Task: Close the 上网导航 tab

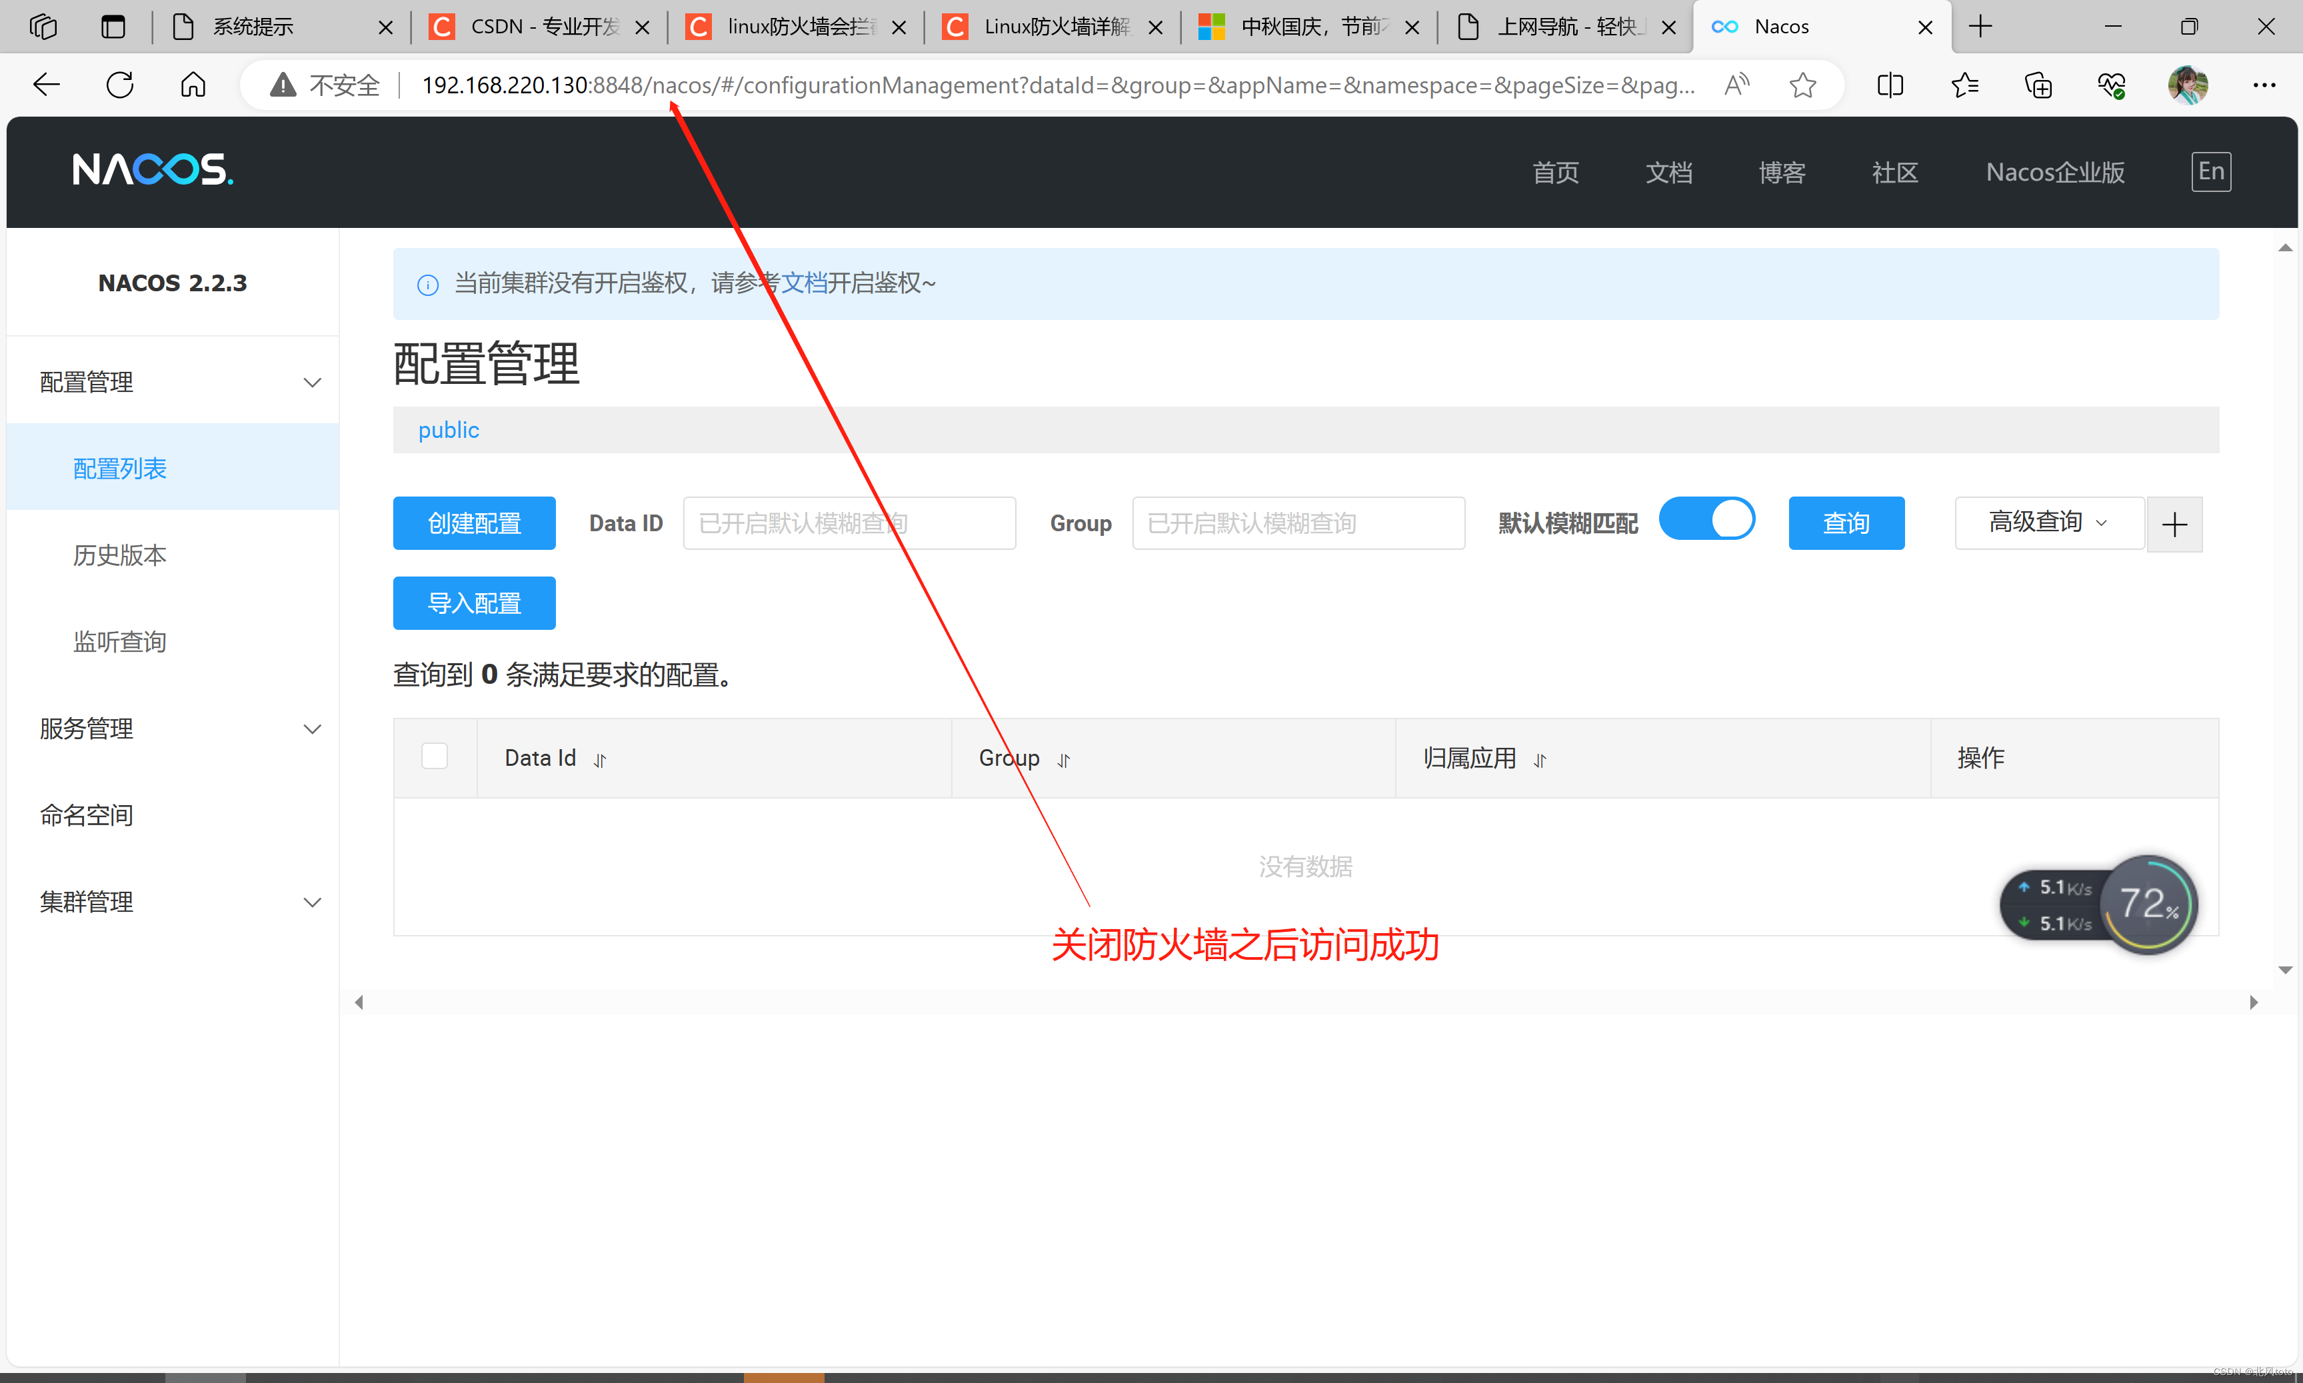Action: 1668,27
